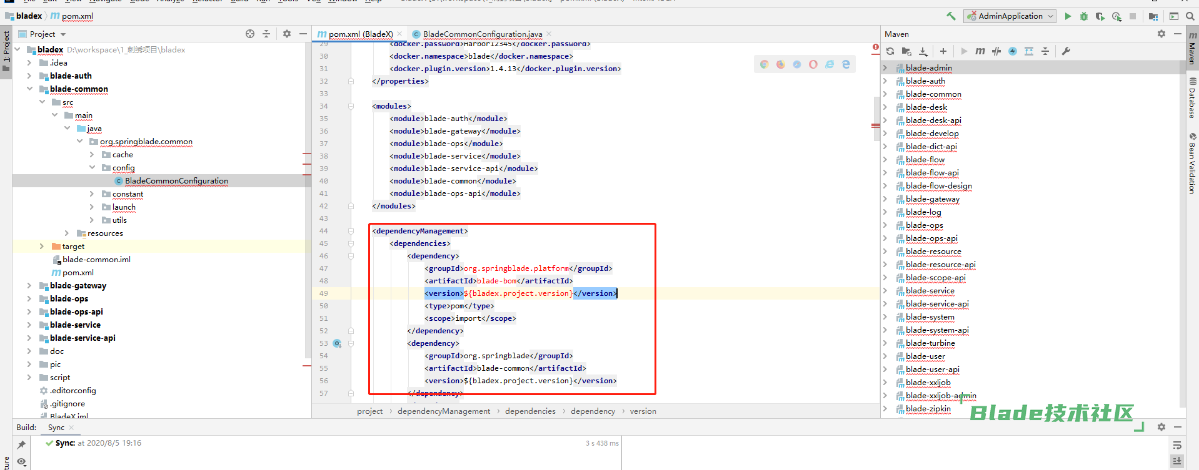
Task: Toggle the eye view options in Build panel
Action: click(x=21, y=462)
